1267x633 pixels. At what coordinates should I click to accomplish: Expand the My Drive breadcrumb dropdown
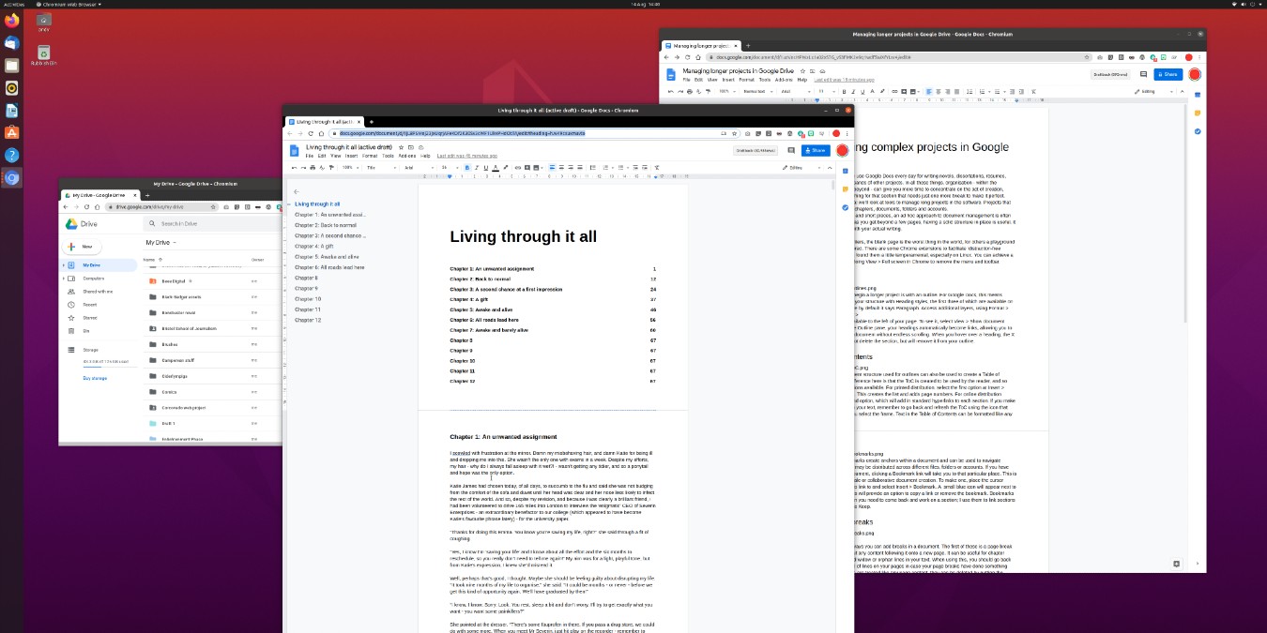tap(174, 243)
